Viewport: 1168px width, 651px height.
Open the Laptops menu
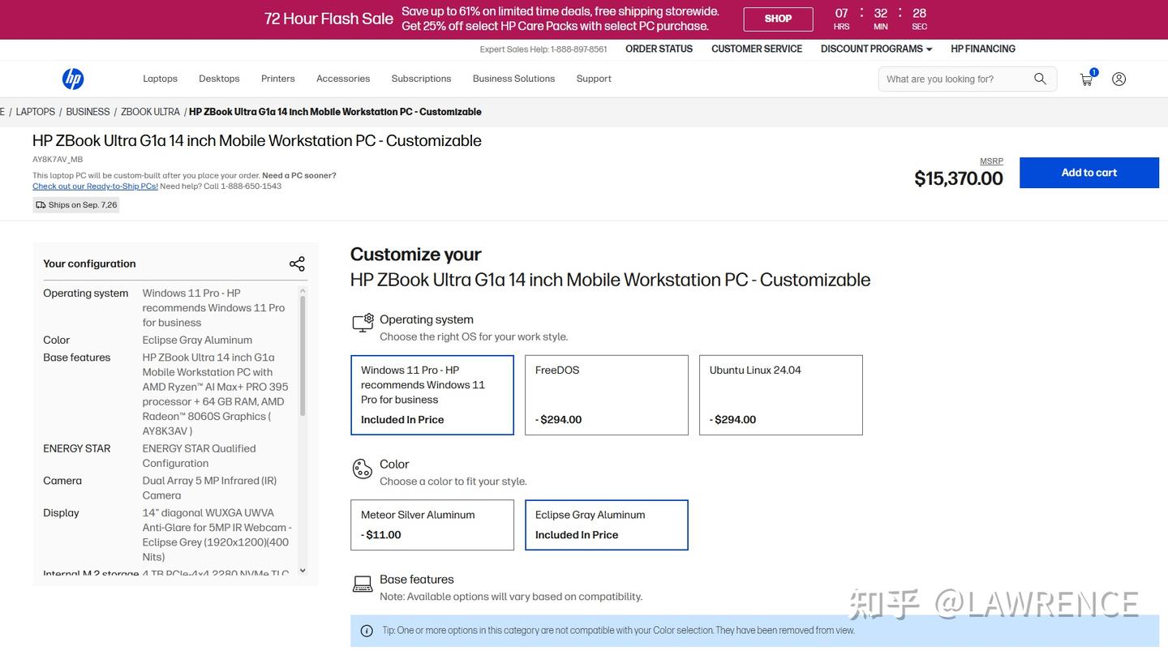(160, 79)
